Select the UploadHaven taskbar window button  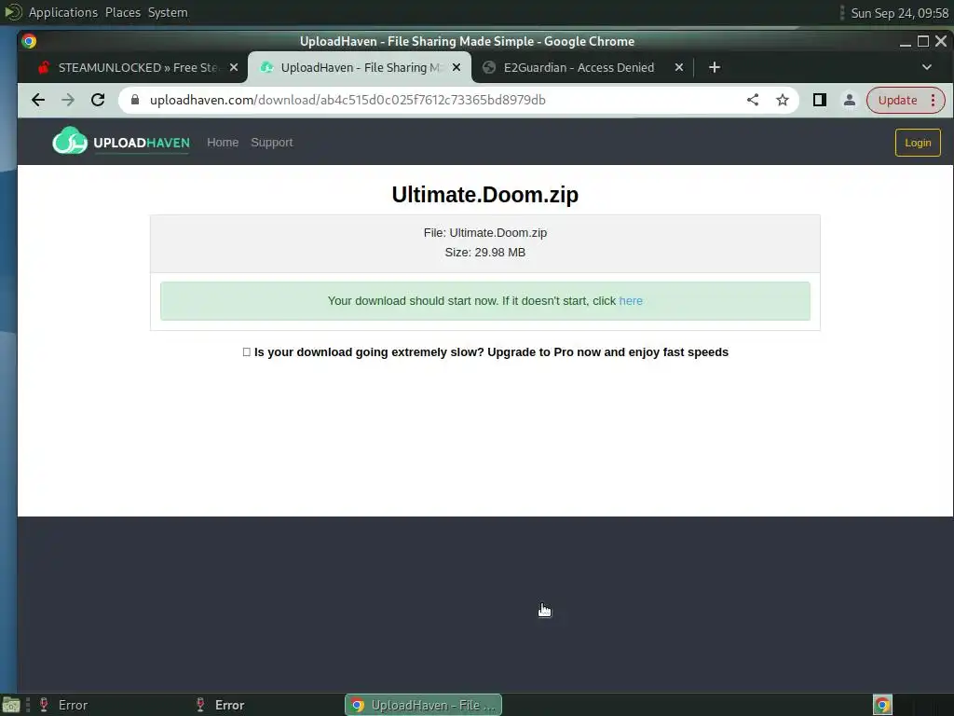(424, 705)
